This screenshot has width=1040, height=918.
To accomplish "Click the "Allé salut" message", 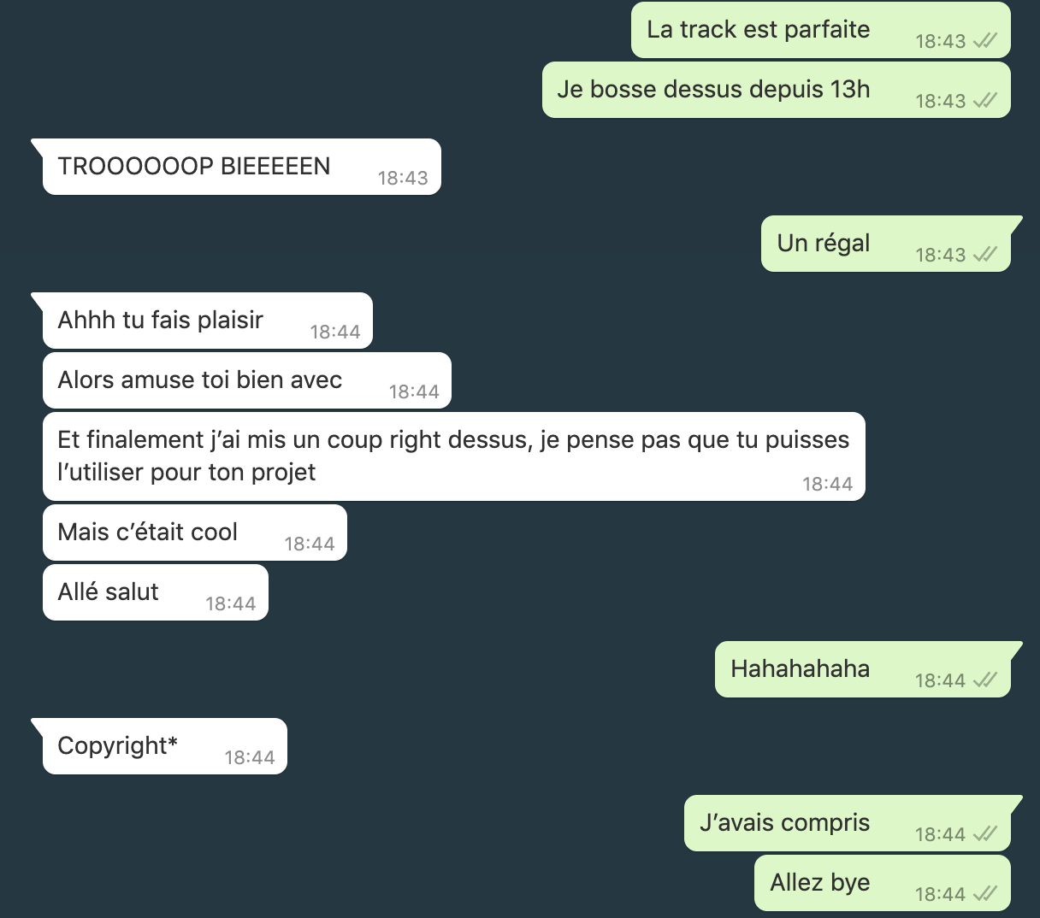I will (x=156, y=592).
